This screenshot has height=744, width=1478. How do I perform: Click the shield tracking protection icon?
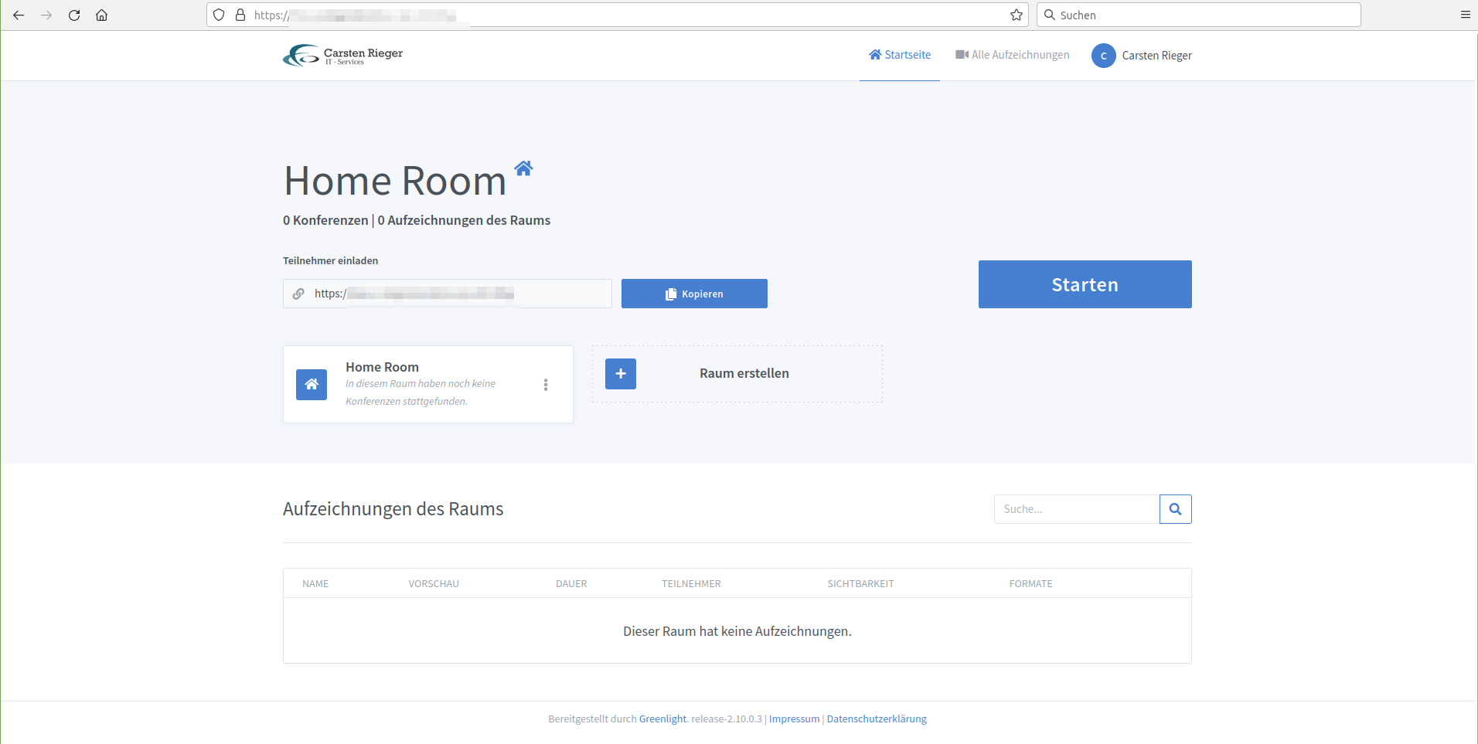220,15
